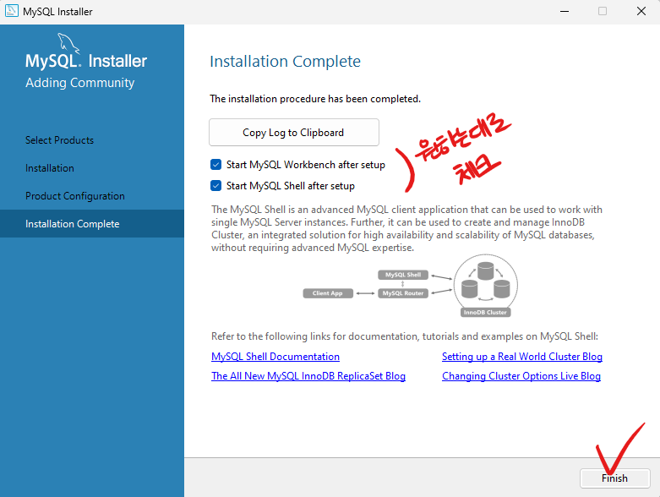Select the Select Products step
The image size is (660, 497).
coord(59,140)
